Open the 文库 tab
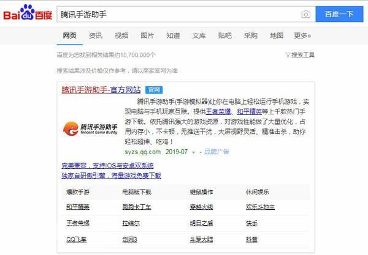This screenshot has width=368, height=255. tap(199, 35)
